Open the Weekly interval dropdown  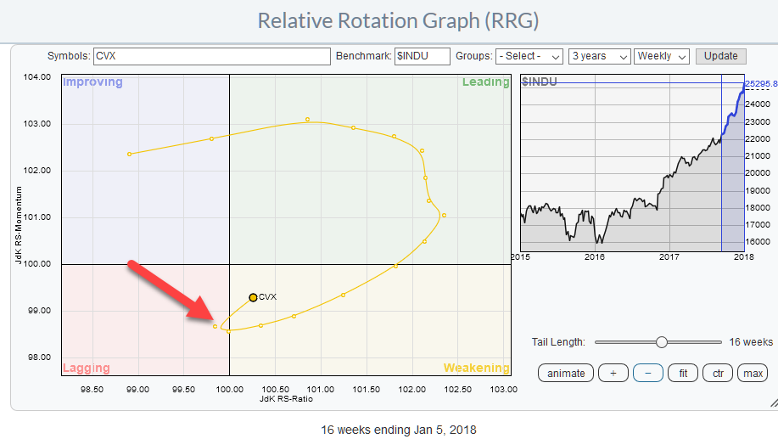(662, 56)
